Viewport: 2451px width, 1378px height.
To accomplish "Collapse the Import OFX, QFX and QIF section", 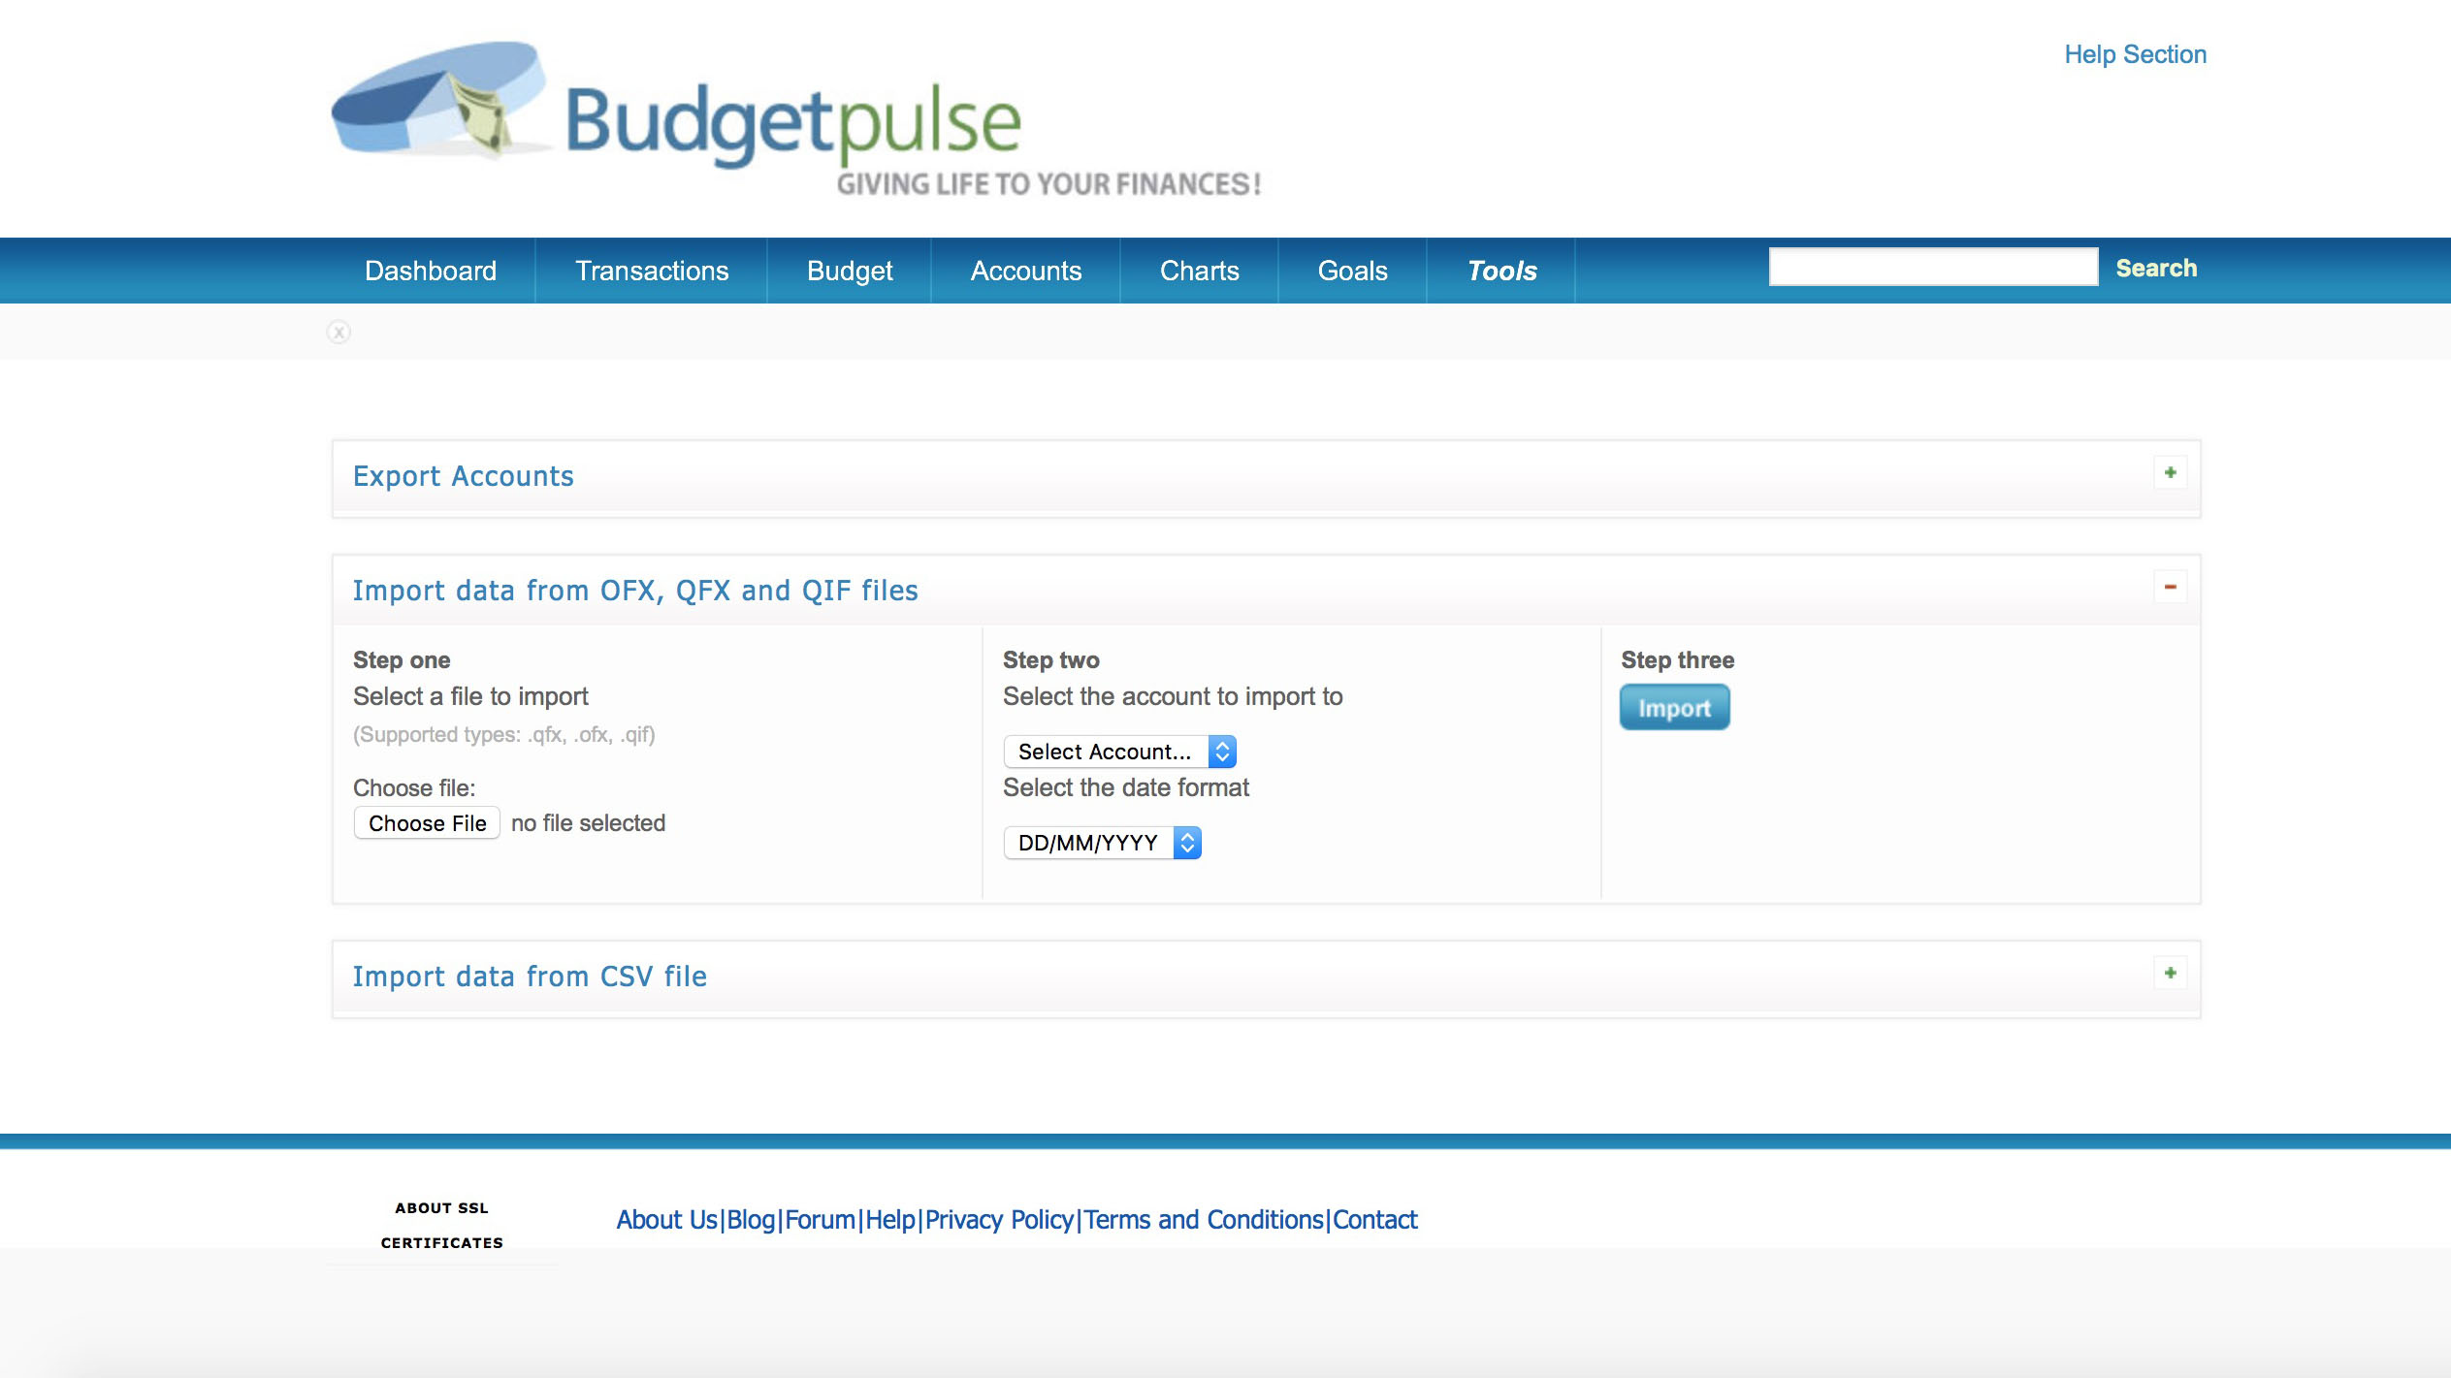I will coord(2170,587).
